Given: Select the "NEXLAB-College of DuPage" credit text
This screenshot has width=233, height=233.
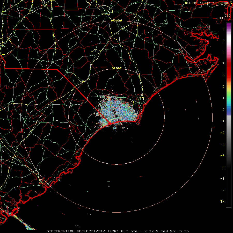Looking at the screenshot, I should [207, 3].
